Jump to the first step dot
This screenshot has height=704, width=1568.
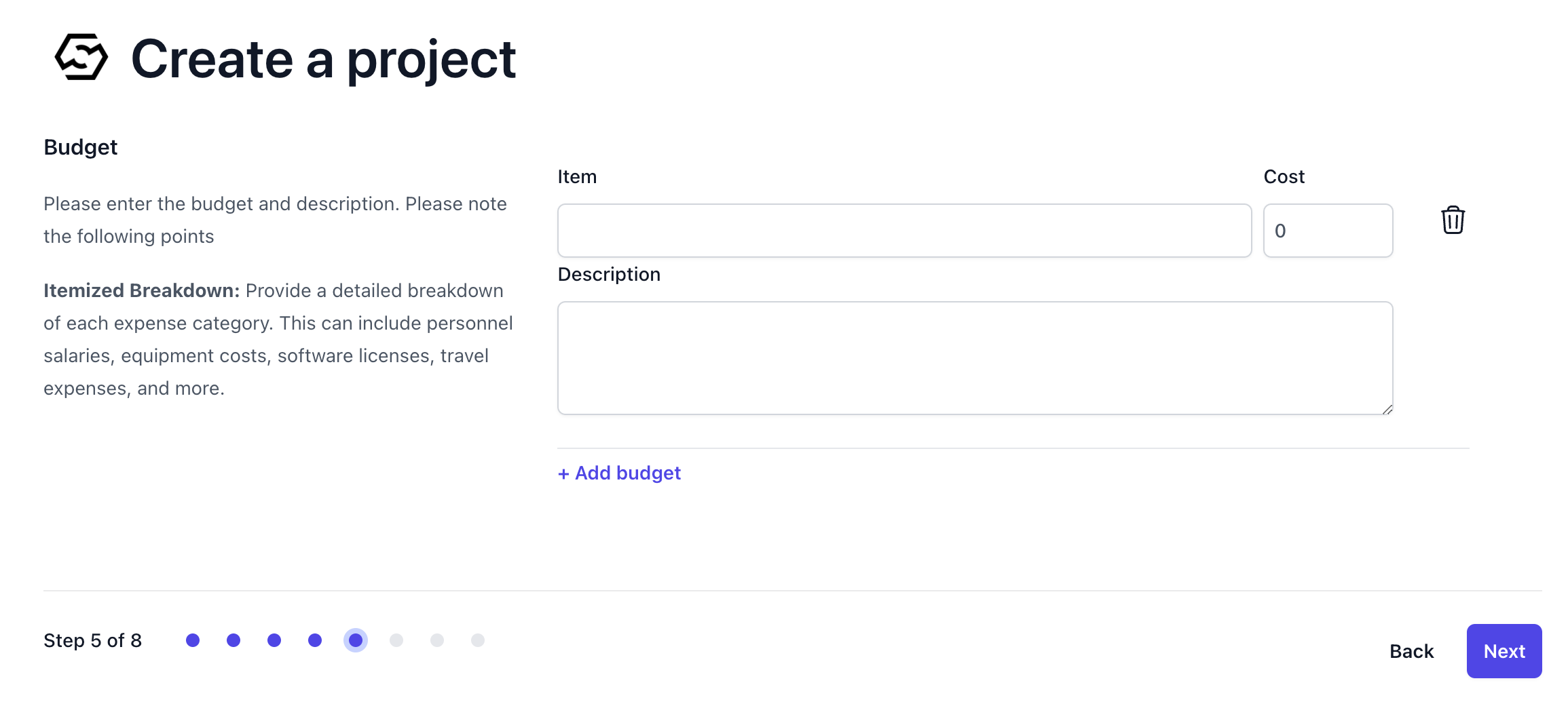[x=193, y=640]
